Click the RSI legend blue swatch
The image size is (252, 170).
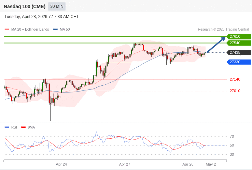point(7,128)
